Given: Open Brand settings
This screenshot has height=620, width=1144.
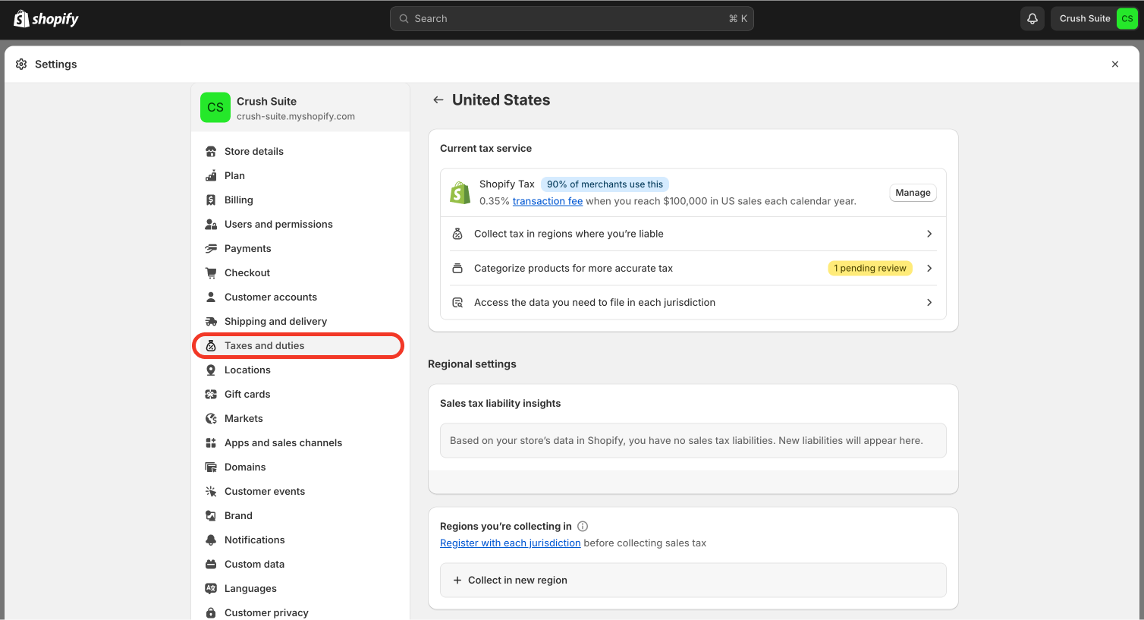Looking at the screenshot, I should click(300, 516).
